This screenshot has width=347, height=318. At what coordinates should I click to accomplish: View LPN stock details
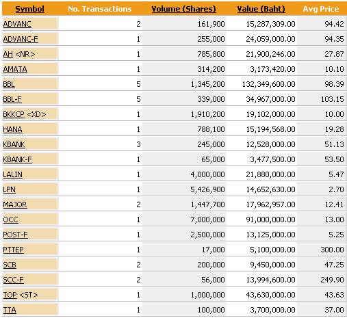10,189
